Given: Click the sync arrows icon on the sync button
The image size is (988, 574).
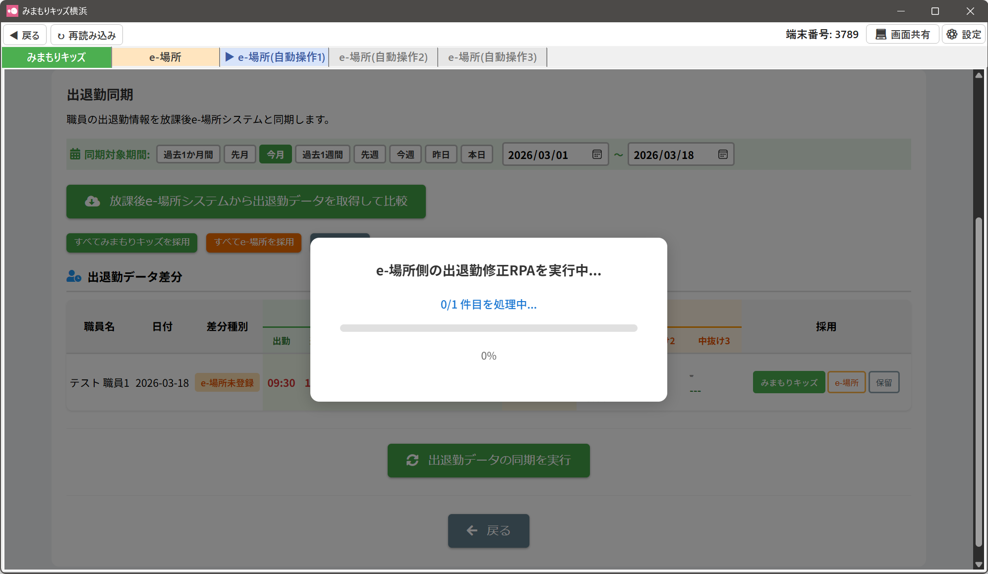Looking at the screenshot, I should (x=412, y=460).
